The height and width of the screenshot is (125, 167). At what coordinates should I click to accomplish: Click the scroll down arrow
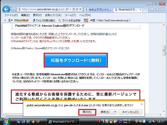point(164,111)
